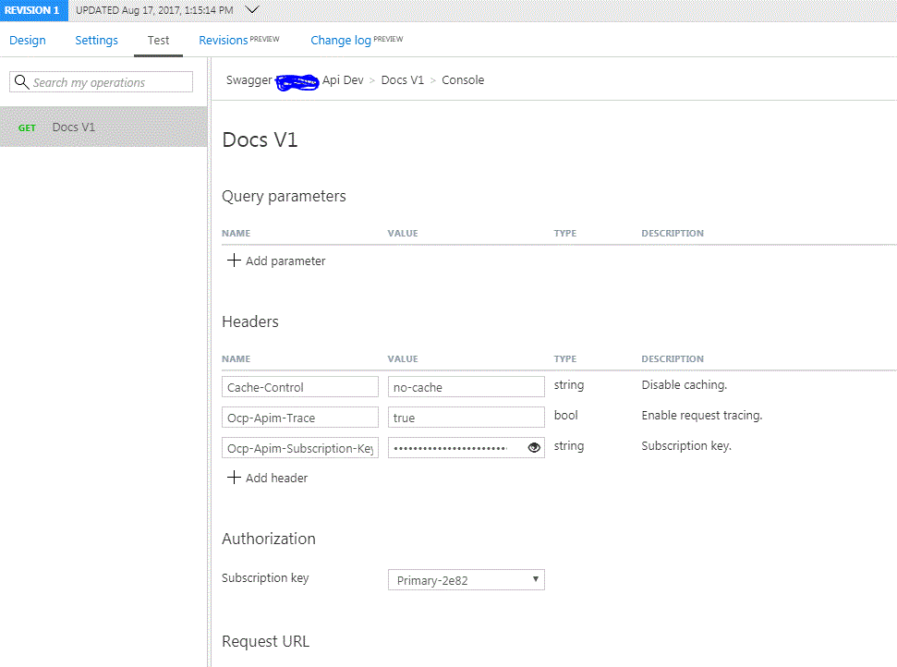This screenshot has width=897, height=667.
Task: Edit the no-cache header value
Action: tap(466, 387)
